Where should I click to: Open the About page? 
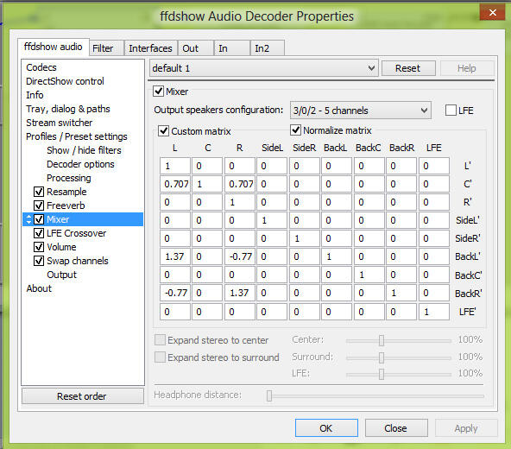coord(39,288)
